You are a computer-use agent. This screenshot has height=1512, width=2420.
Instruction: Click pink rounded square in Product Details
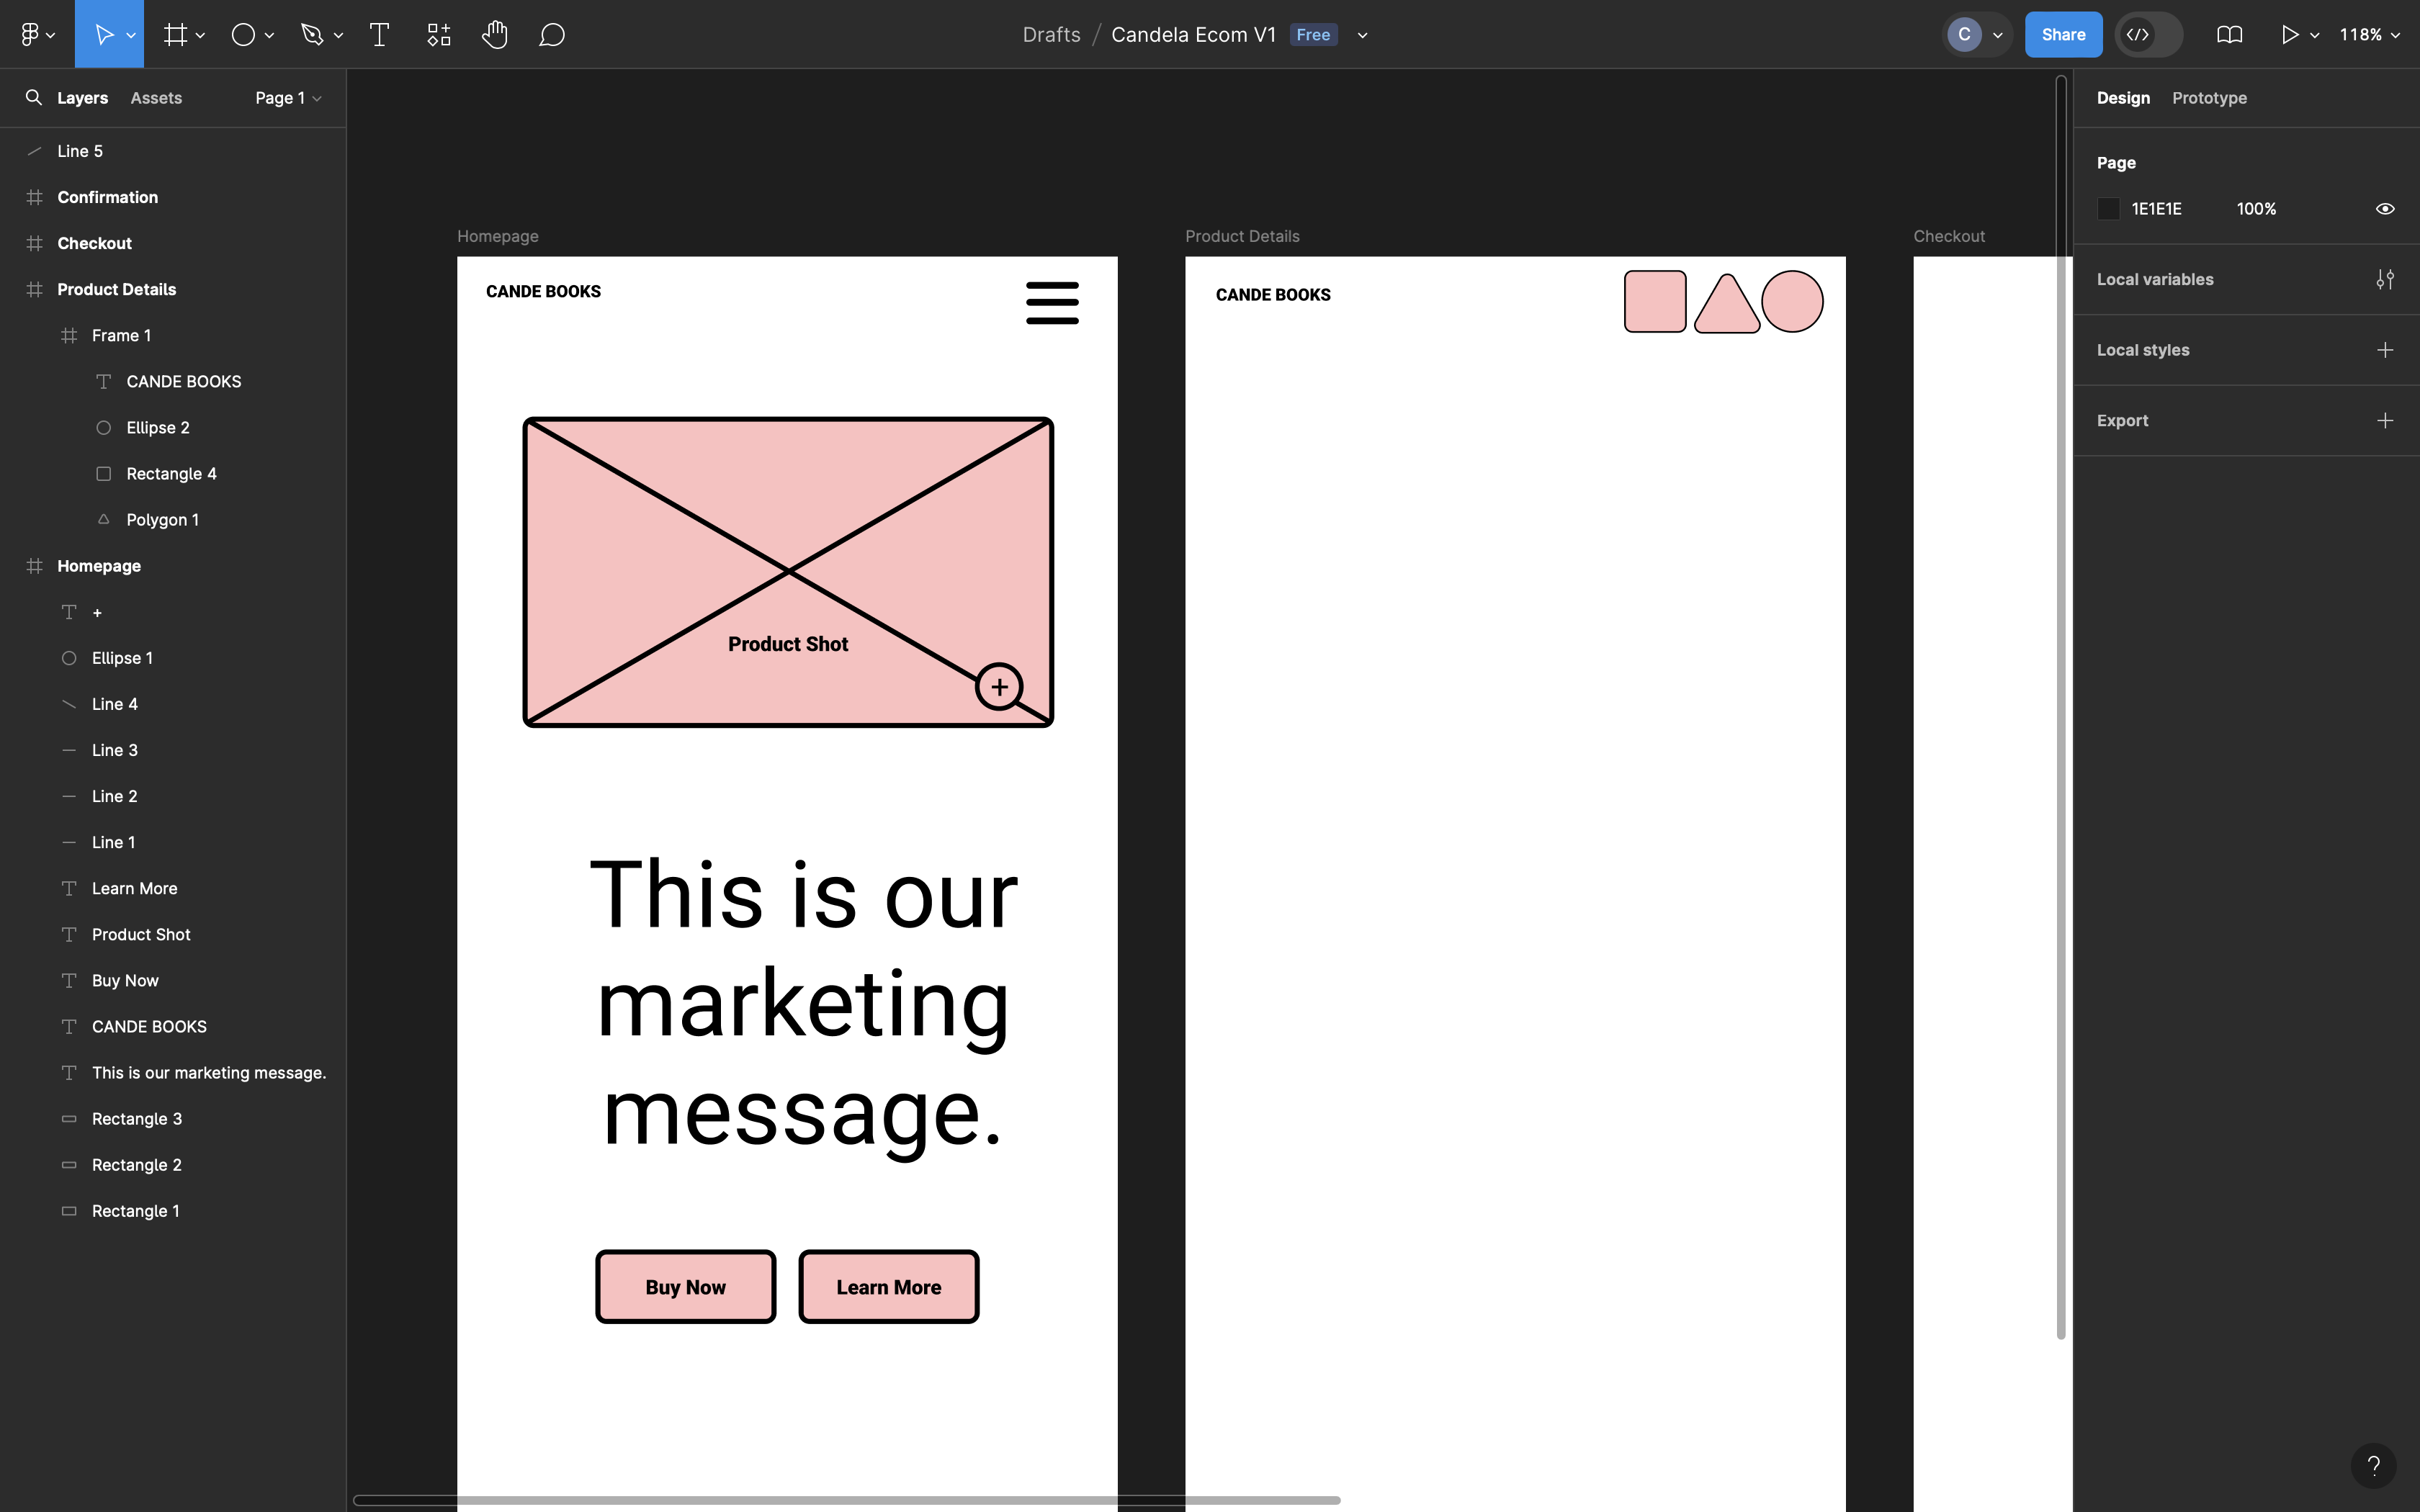tap(1655, 301)
